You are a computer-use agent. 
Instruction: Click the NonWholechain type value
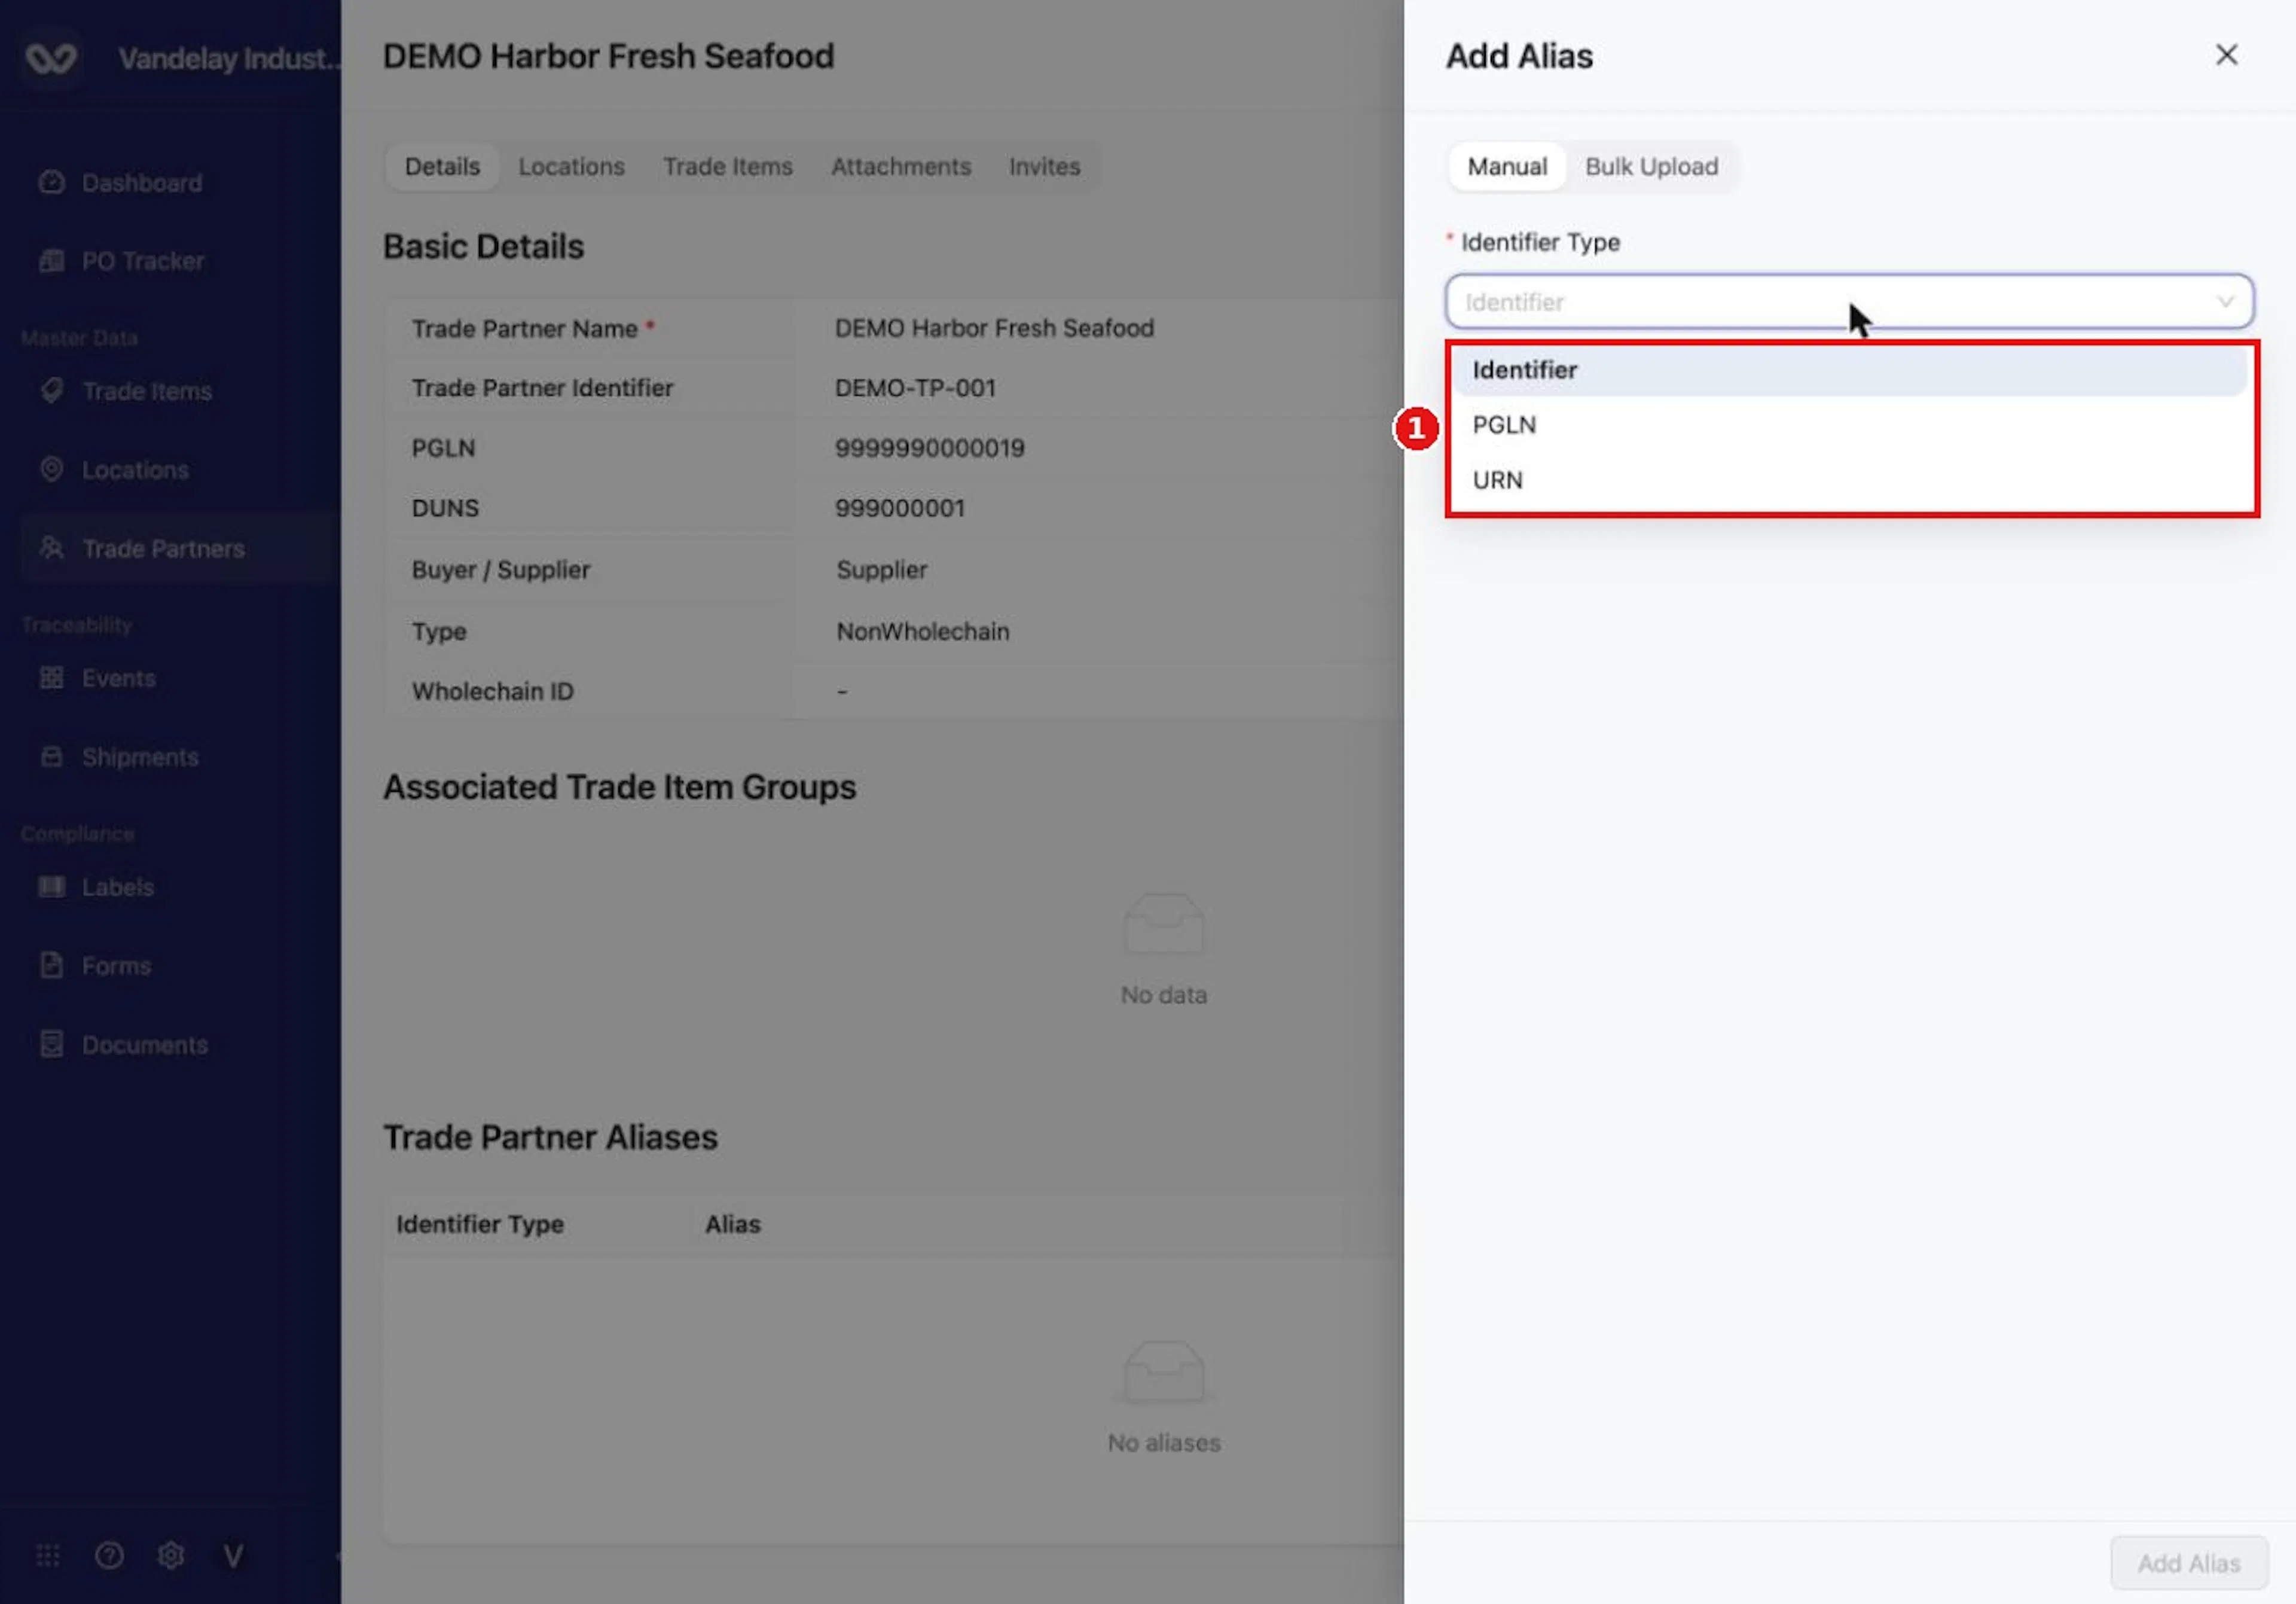click(x=922, y=631)
